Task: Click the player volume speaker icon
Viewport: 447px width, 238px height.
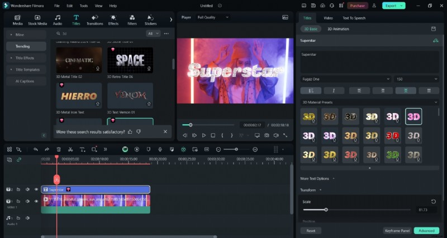Action: pos(276,135)
